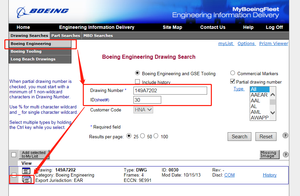Screen dimensions: 300x196
Task: Click Category: Boeing Engineering text
Action: click(65, 175)
